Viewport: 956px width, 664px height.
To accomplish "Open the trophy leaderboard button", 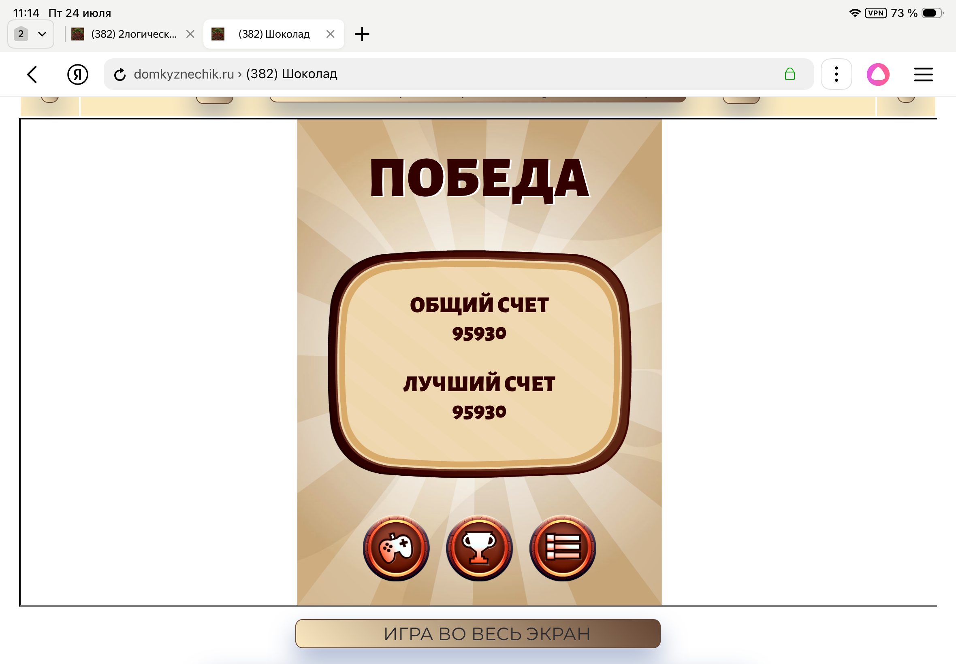I will coord(479,547).
